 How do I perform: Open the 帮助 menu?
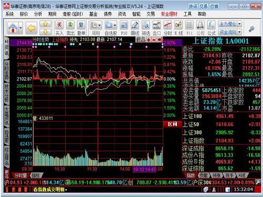pyautogui.click(x=202, y=14)
